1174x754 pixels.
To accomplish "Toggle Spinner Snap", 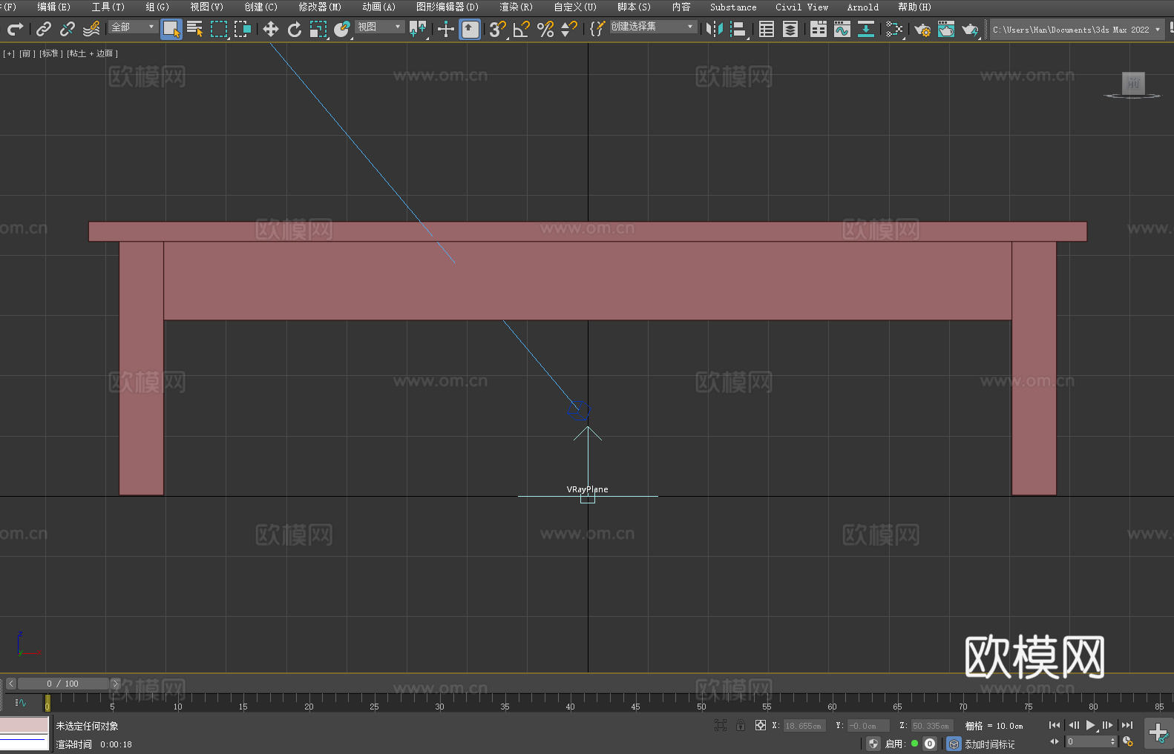I will click(569, 29).
